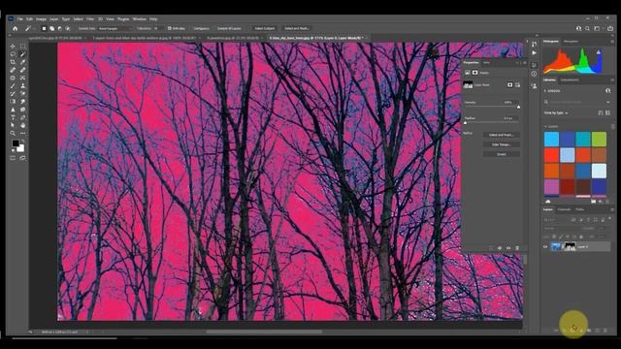
Task: Select the Add to Selection mode icon
Action: (51, 28)
